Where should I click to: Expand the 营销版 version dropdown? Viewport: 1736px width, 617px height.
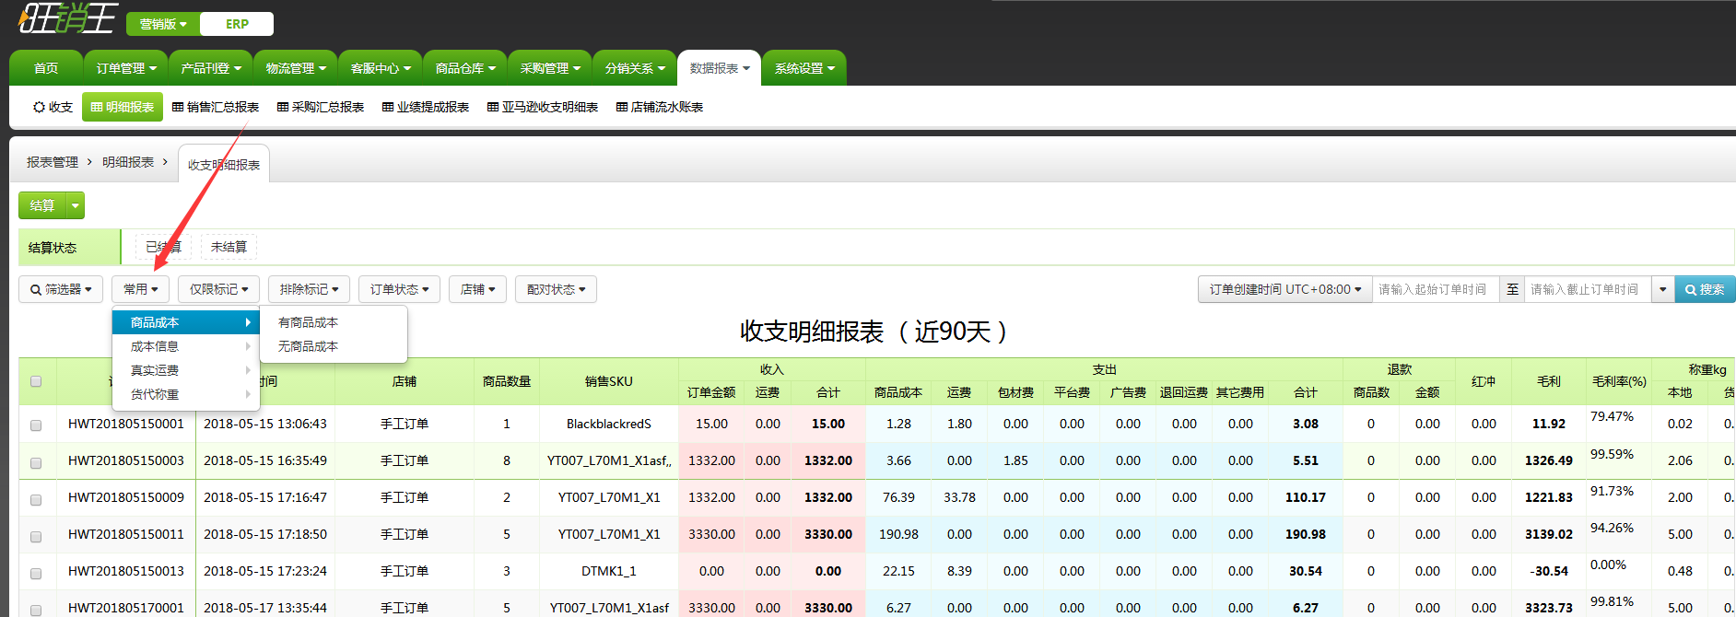[163, 24]
